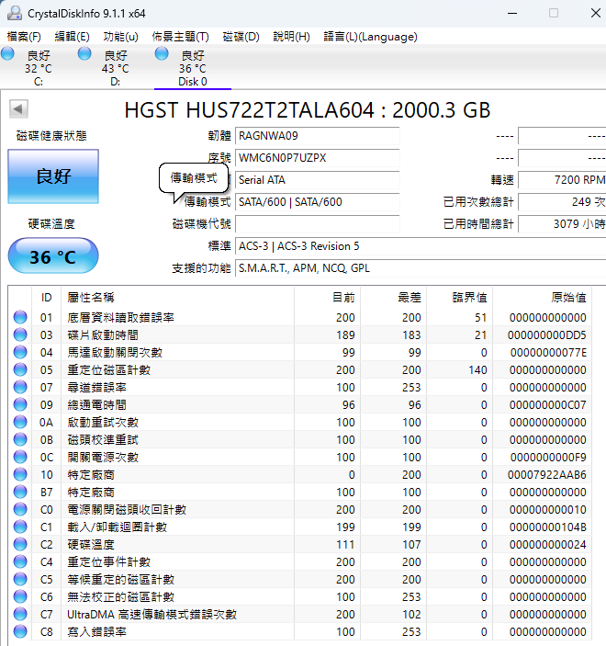Click the serial number field WMC6N0P7UZPX
This screenshot has height=646, width=606.
pyautogui.click(x=317, y=158)
